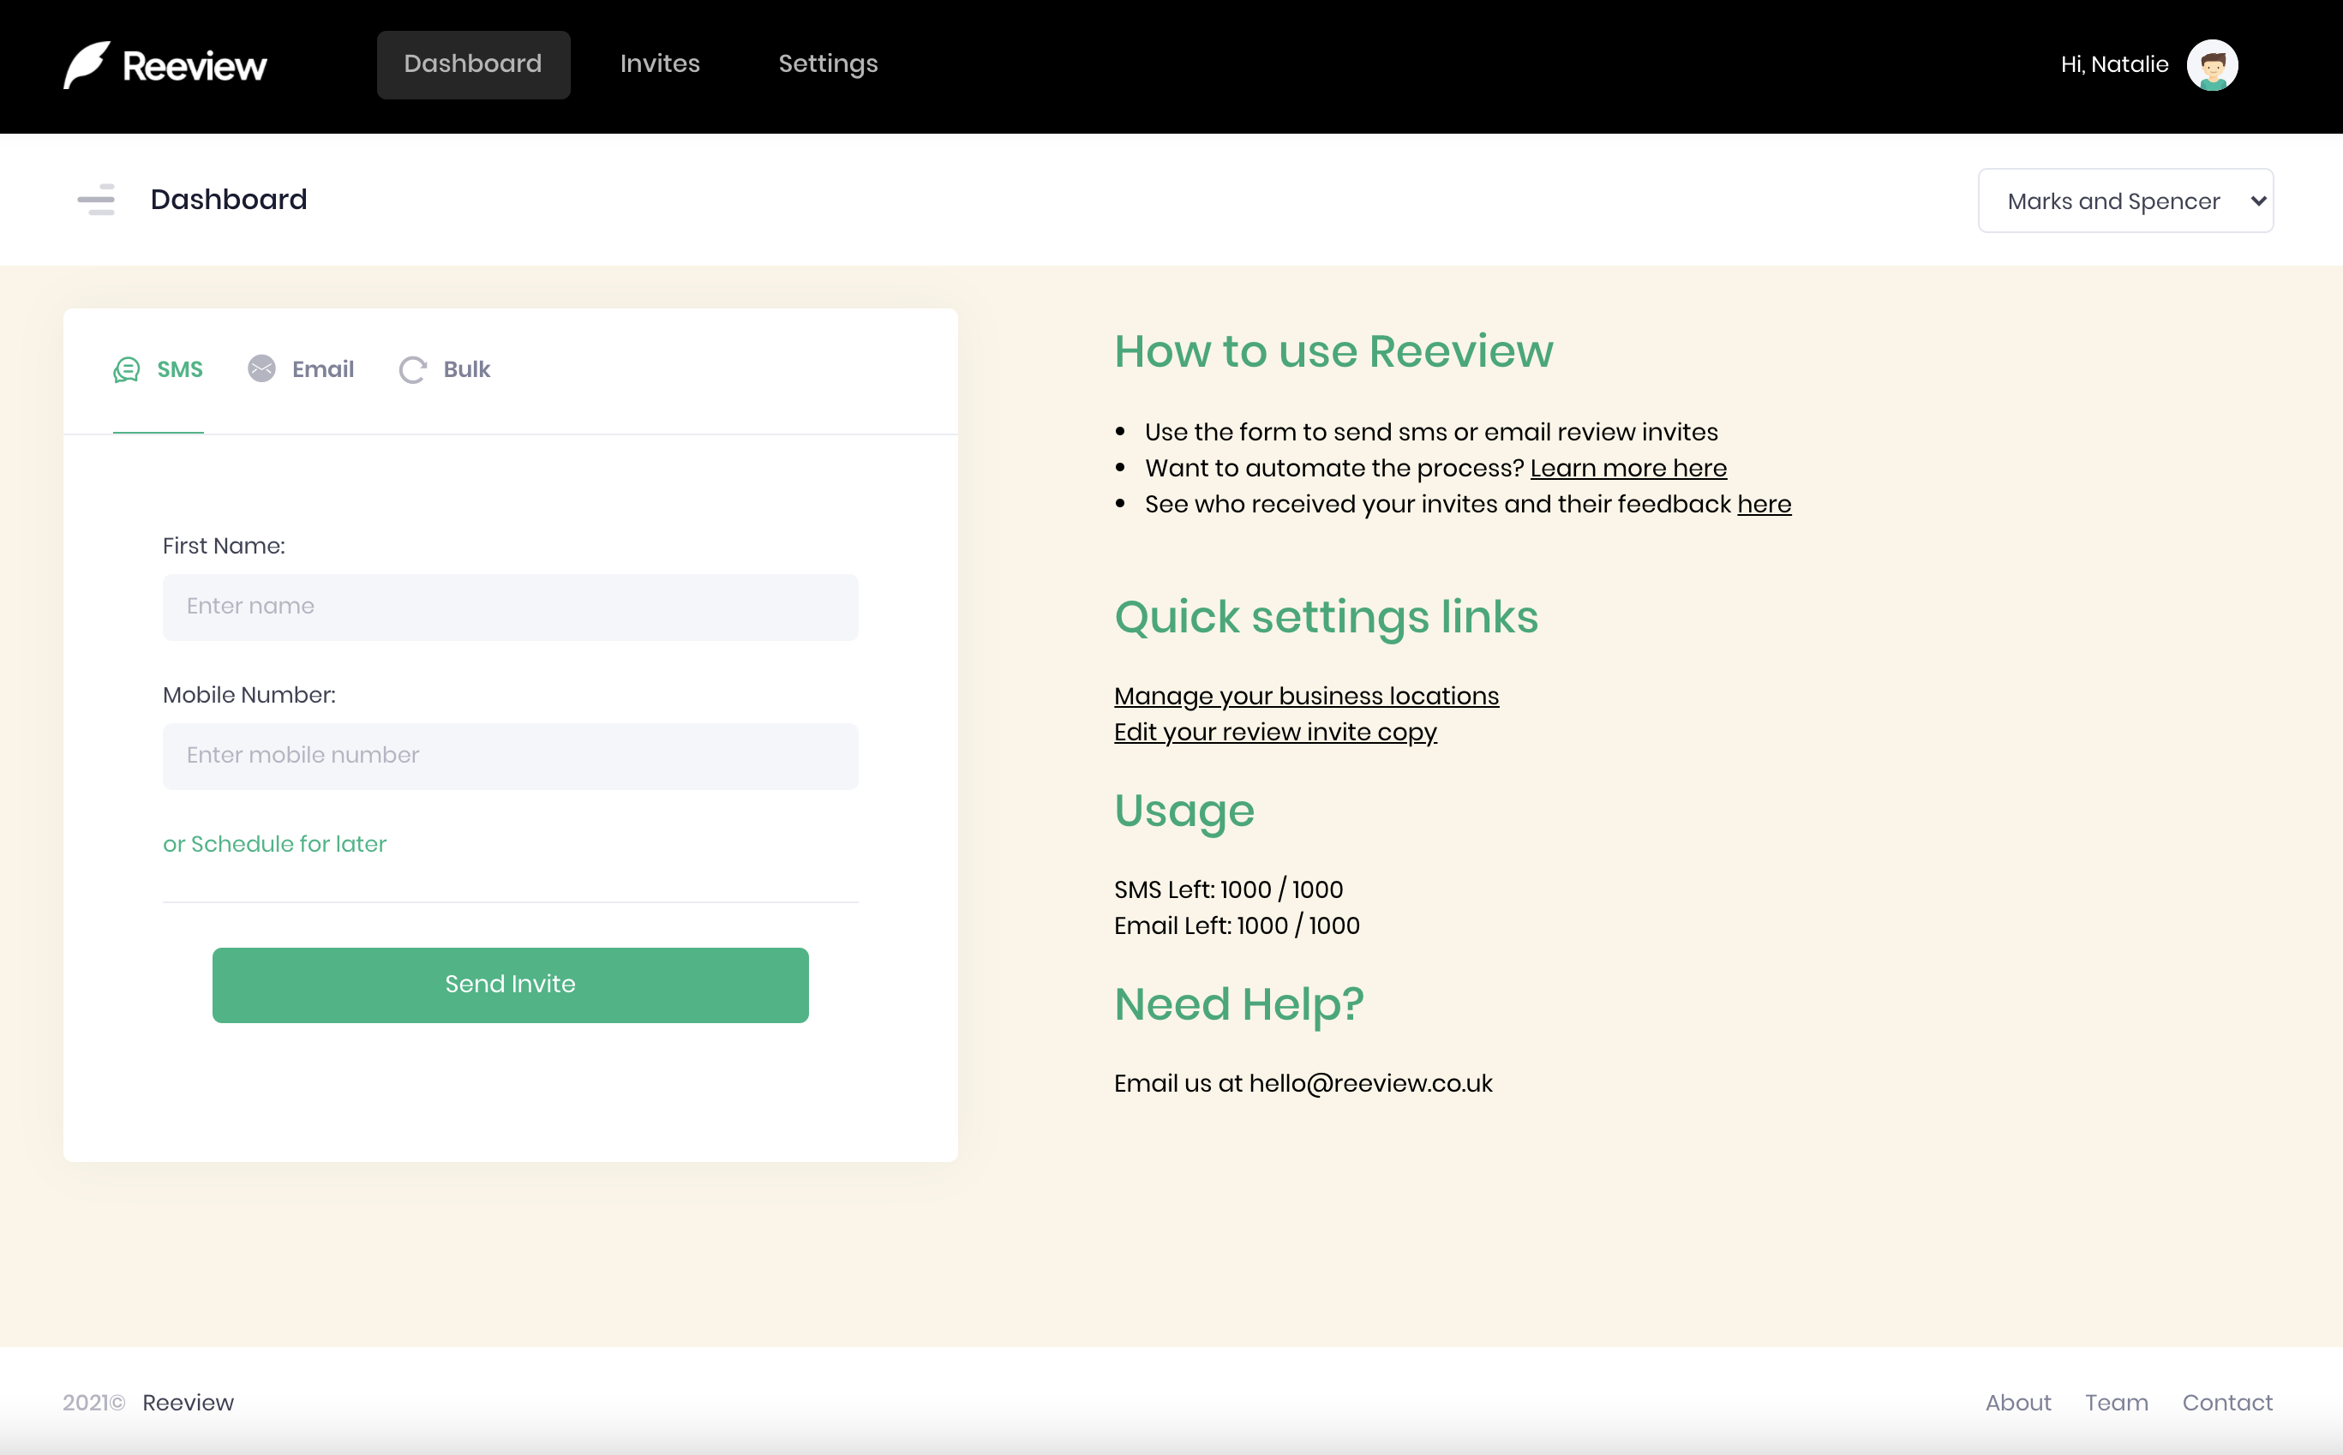Go to the Dashboard nav item
The width and height of the screenshot is (2343, 1455).
pos(472,64)
